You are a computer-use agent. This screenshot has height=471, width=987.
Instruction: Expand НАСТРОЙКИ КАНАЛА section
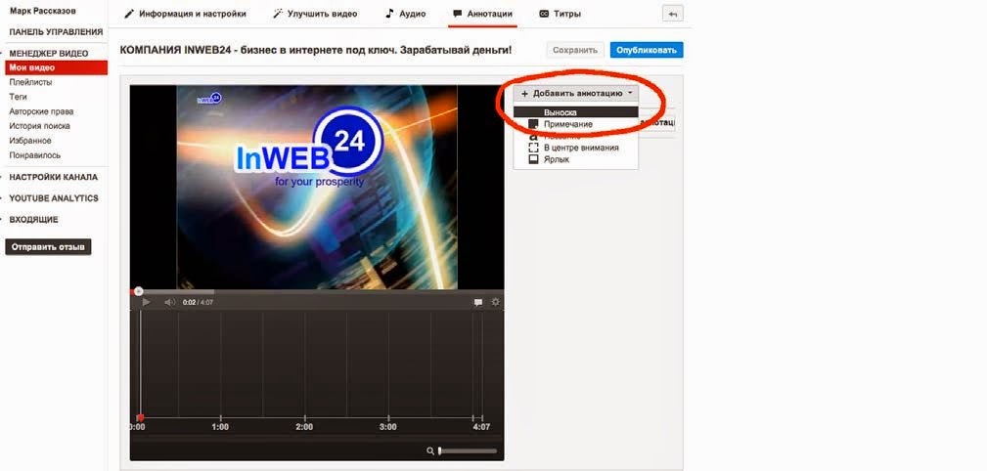pyautogui.click(x=54, y=177)
